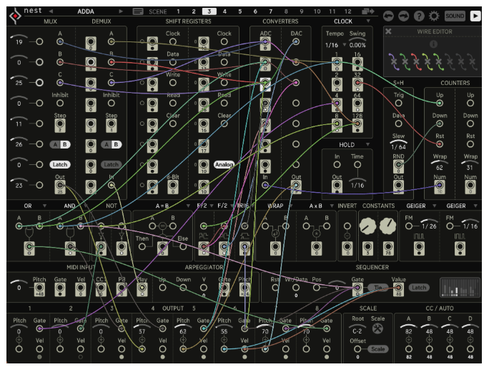The image size is (489, 367).
Task: Select scene 3 tab
Action: tap(209, 11)
